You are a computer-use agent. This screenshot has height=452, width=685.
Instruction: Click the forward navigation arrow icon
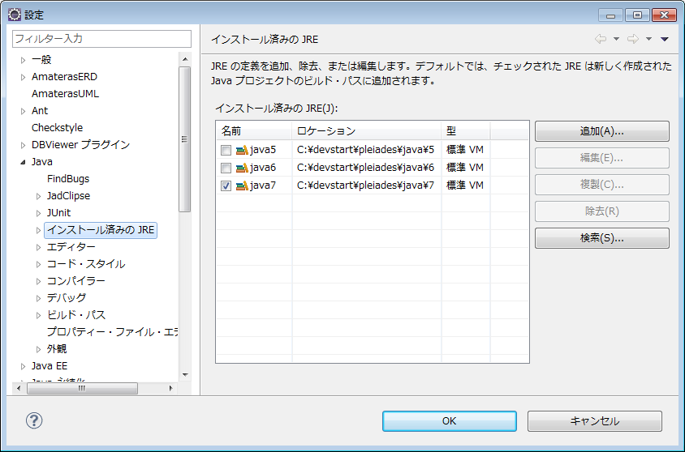[x=633, y=39]
